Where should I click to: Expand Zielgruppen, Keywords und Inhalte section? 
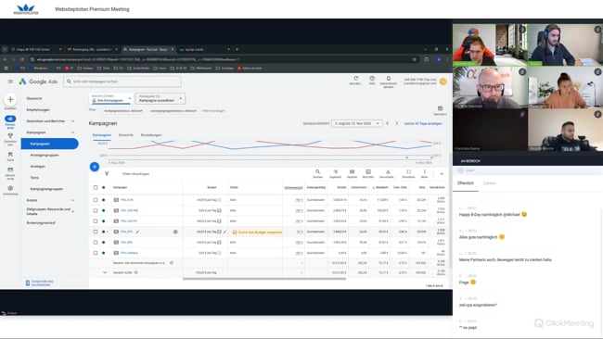click(72, 211)
